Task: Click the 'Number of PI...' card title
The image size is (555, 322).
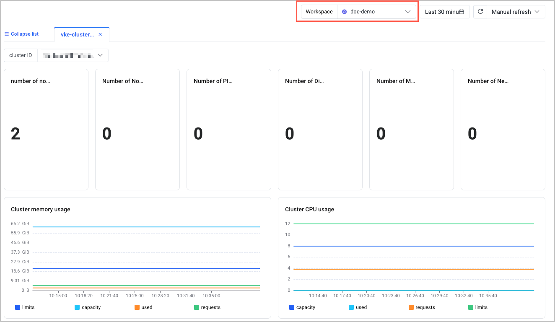Action: 213,81
